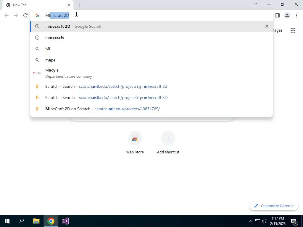
Task: Close the New Tab tab
Action: [69, 5]
